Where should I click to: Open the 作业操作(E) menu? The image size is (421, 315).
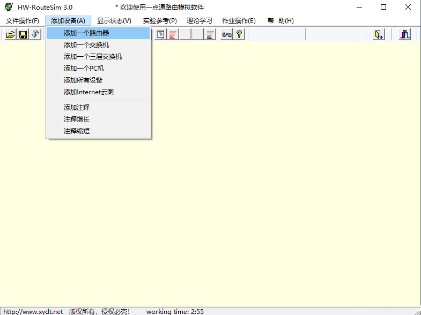tap(239, 21)
